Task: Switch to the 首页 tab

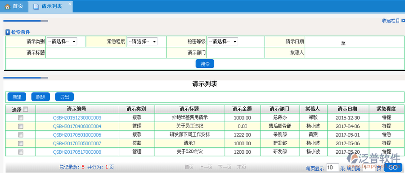Action: pyautogui.click(x=14, y=6)
